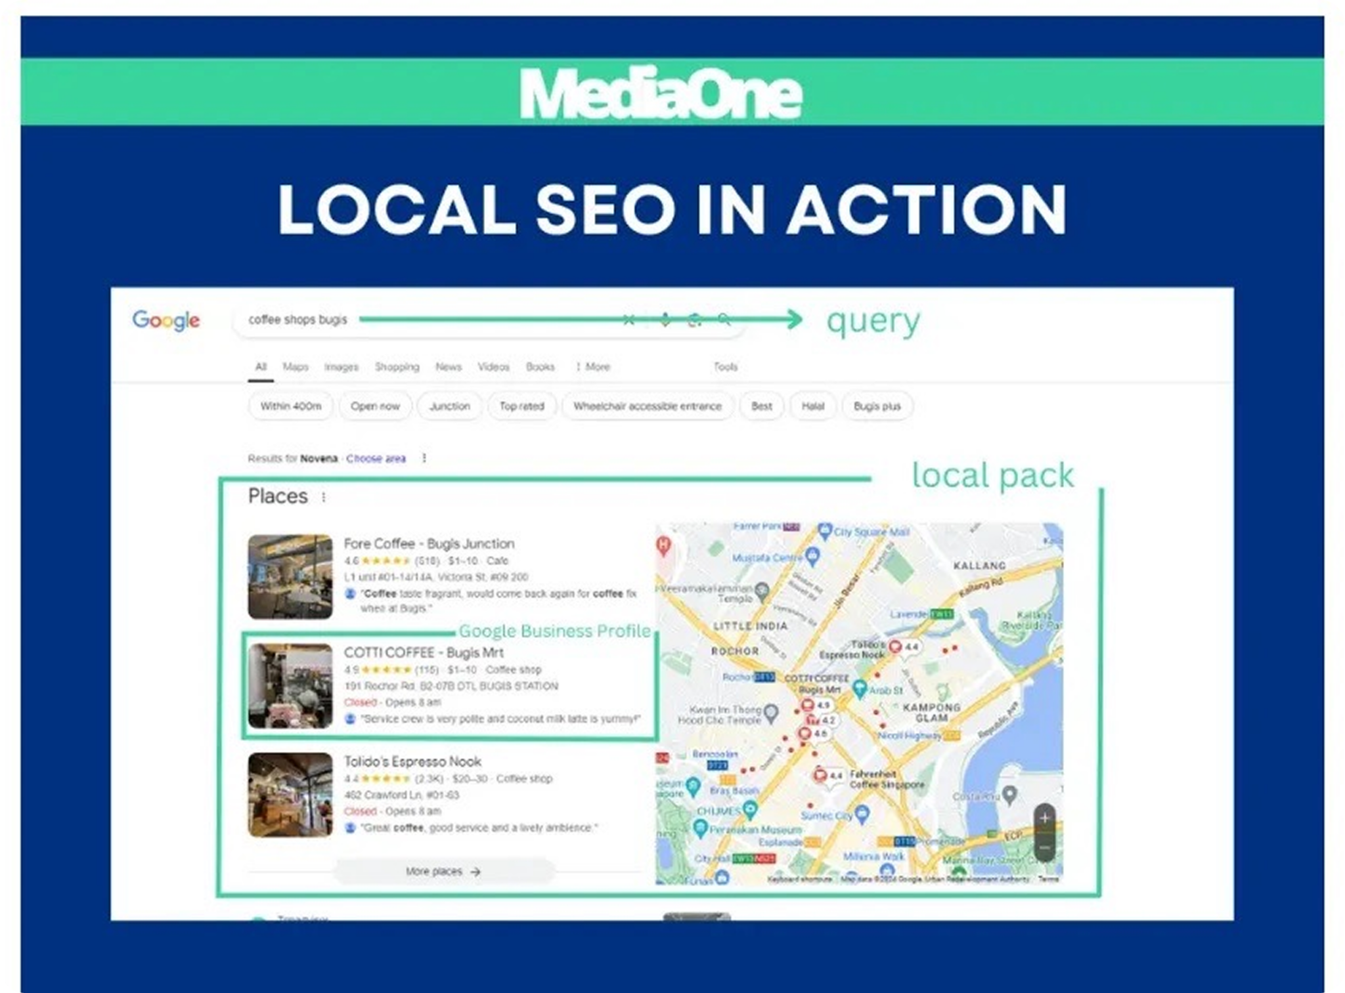The image size is (1345, 993).
Task: Open the Fore Coffee photo thumbnail
Action: (290, 576)
